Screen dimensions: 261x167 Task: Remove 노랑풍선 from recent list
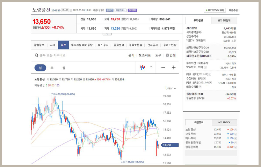click(x=236, y=130)
